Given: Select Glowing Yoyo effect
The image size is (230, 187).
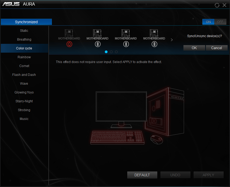Looking at the screenshot, I should [x=24, y=92].
